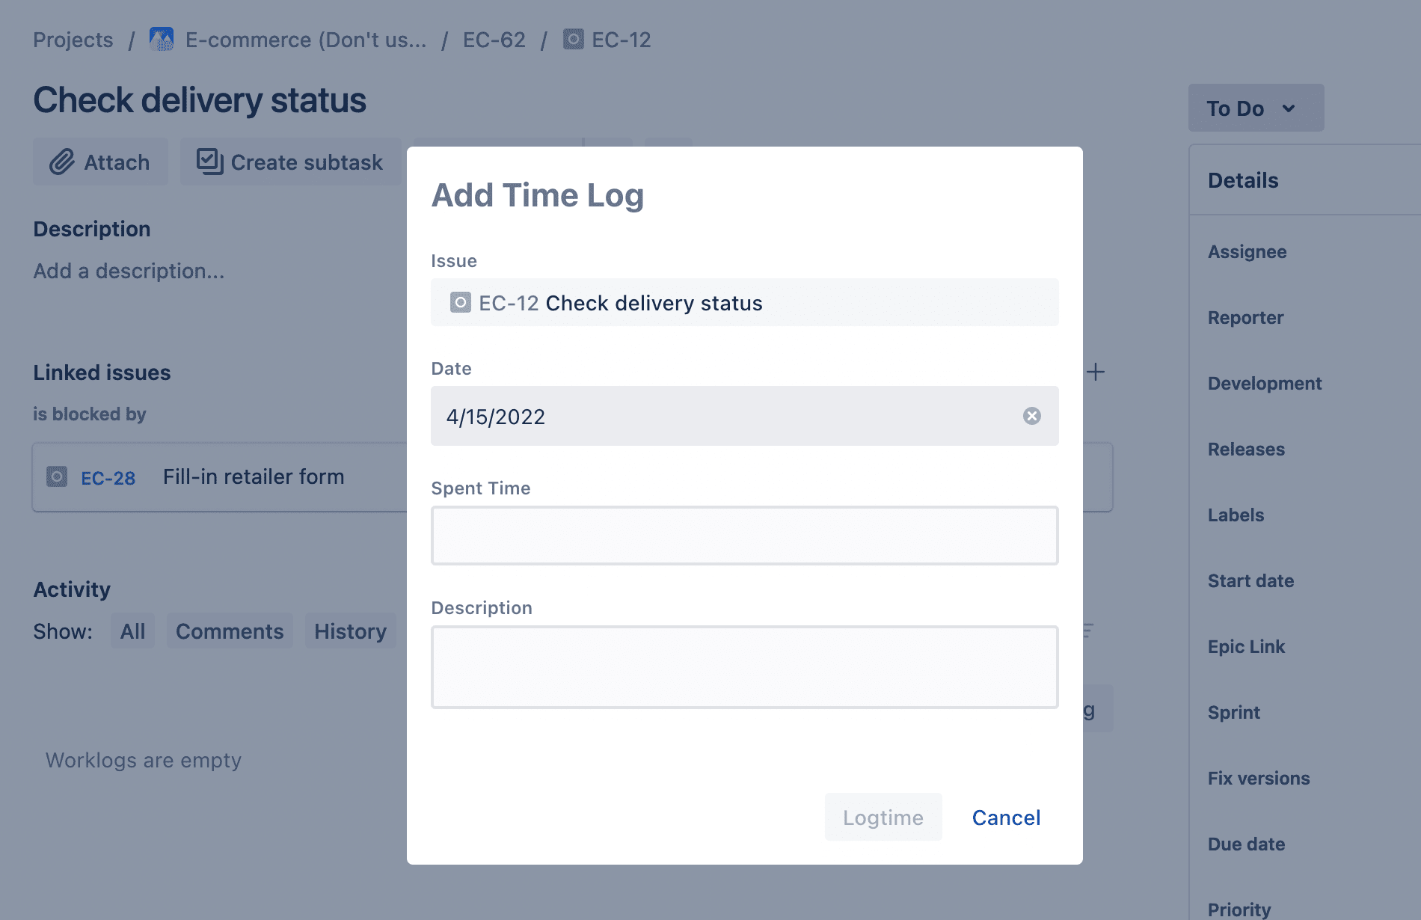Switch to the History activity tab
Screen dimensions: 1421x920
tap(350, 631)
